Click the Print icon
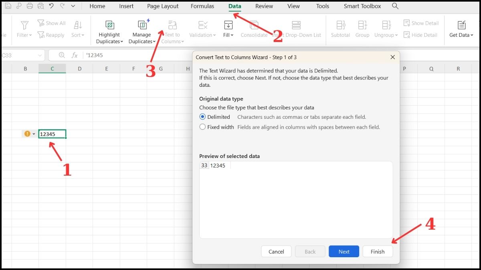This screenshot has height=270, width=481. pyautogui.click(x=29, y=6)
